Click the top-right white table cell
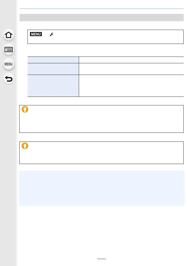187x266 pixels. click(131, 60)
